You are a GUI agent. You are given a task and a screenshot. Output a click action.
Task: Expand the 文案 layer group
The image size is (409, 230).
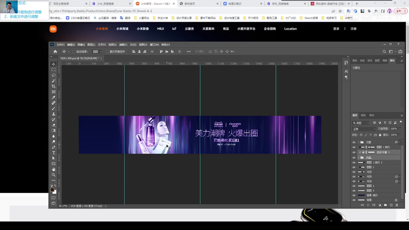point(358,142)
